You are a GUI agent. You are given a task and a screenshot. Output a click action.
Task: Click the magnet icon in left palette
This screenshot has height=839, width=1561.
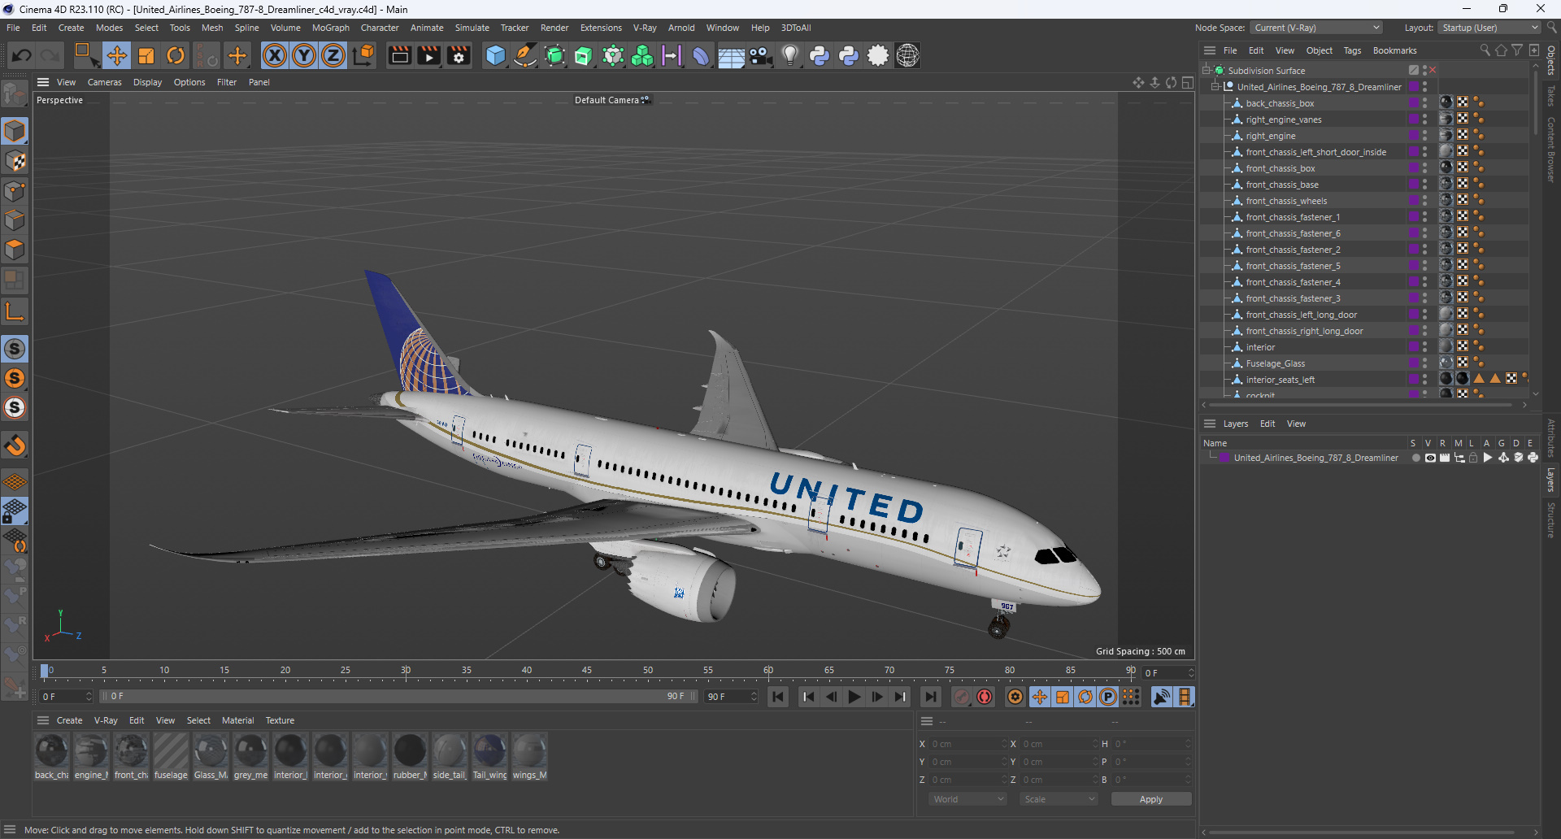tap(15, 446)
